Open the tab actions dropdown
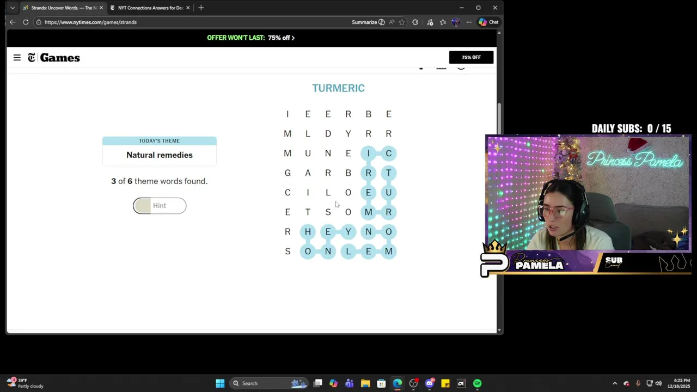The image size is (697, 392). (13, 8)
